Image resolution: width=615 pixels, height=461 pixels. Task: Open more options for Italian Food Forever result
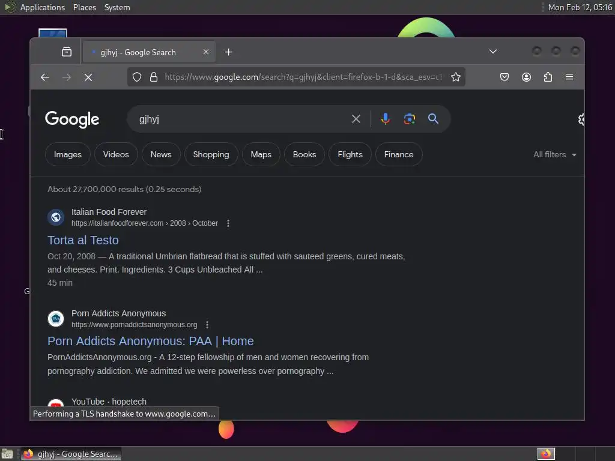(228, 223)
